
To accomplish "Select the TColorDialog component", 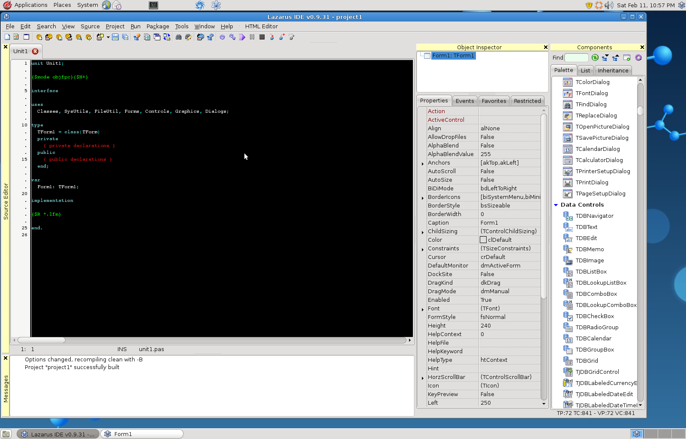I will pyautogui.click(x=593, y=82).
